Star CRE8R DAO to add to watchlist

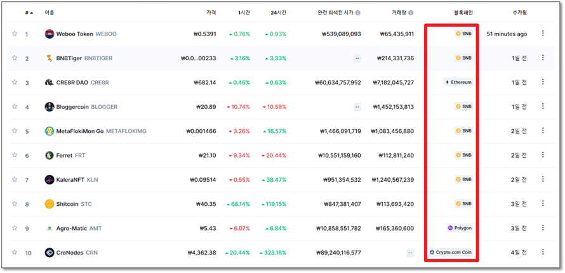click(x=15, y=82)
